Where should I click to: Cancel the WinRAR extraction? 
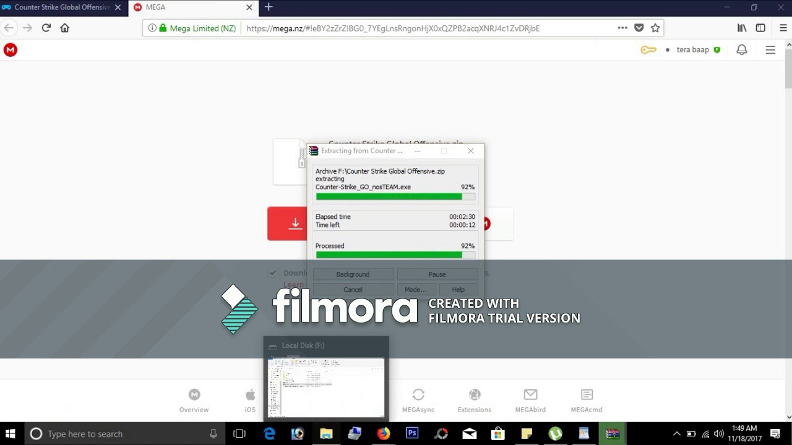pyautogui.click(x=353, y=289)
